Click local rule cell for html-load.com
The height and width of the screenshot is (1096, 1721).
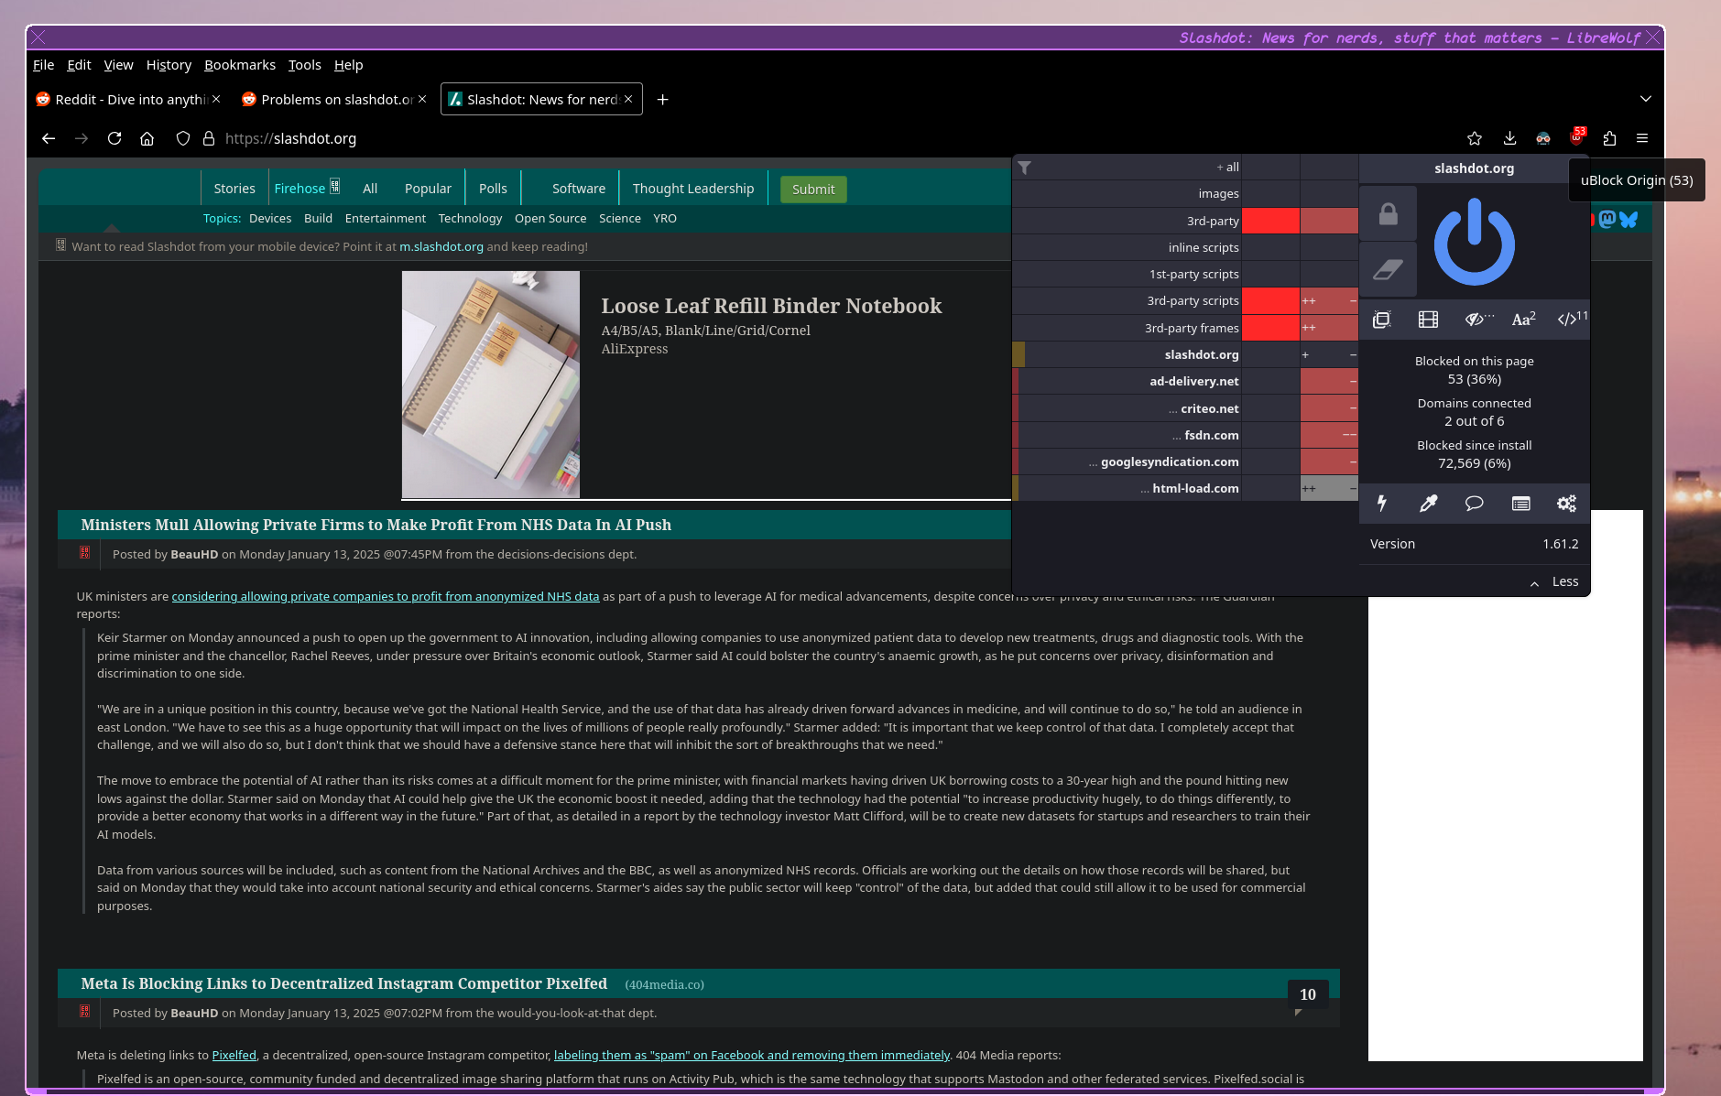[x=1328, y=488]
